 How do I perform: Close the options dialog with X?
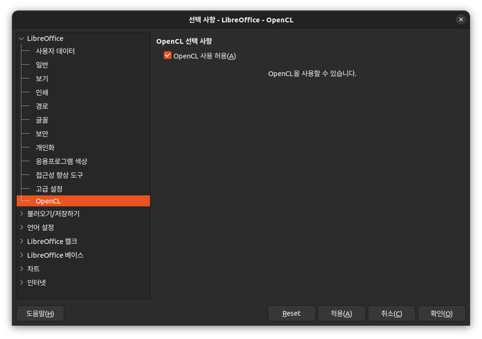(461, 19)
